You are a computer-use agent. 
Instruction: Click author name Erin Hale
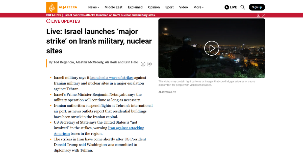click(x=131, y=62)
